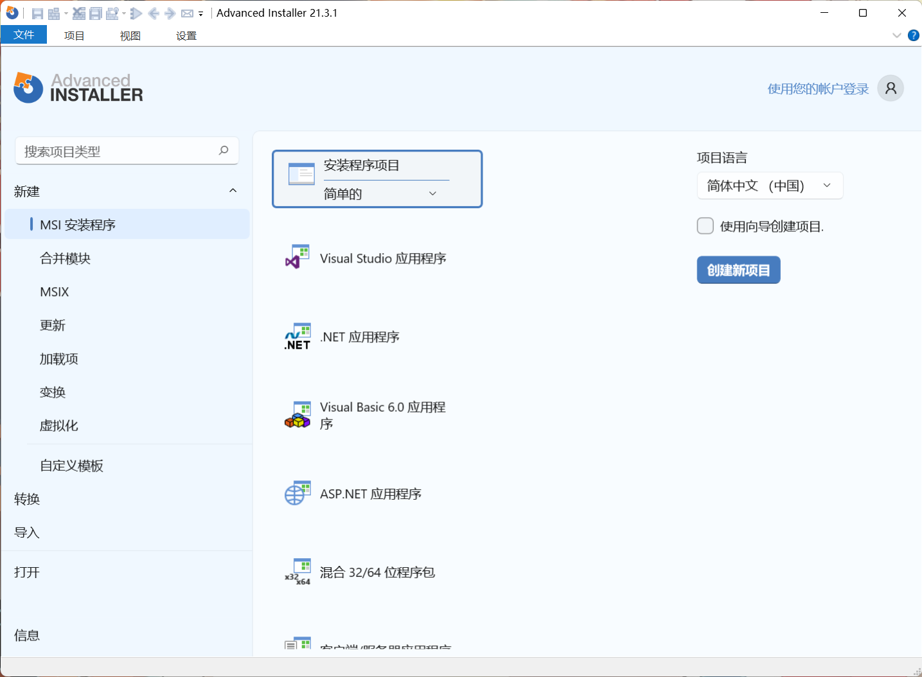Open the 打开 section

tap(27, 572)
